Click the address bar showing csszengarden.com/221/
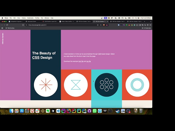This screenshot has height=131, width=175. (x=55, y=25)
